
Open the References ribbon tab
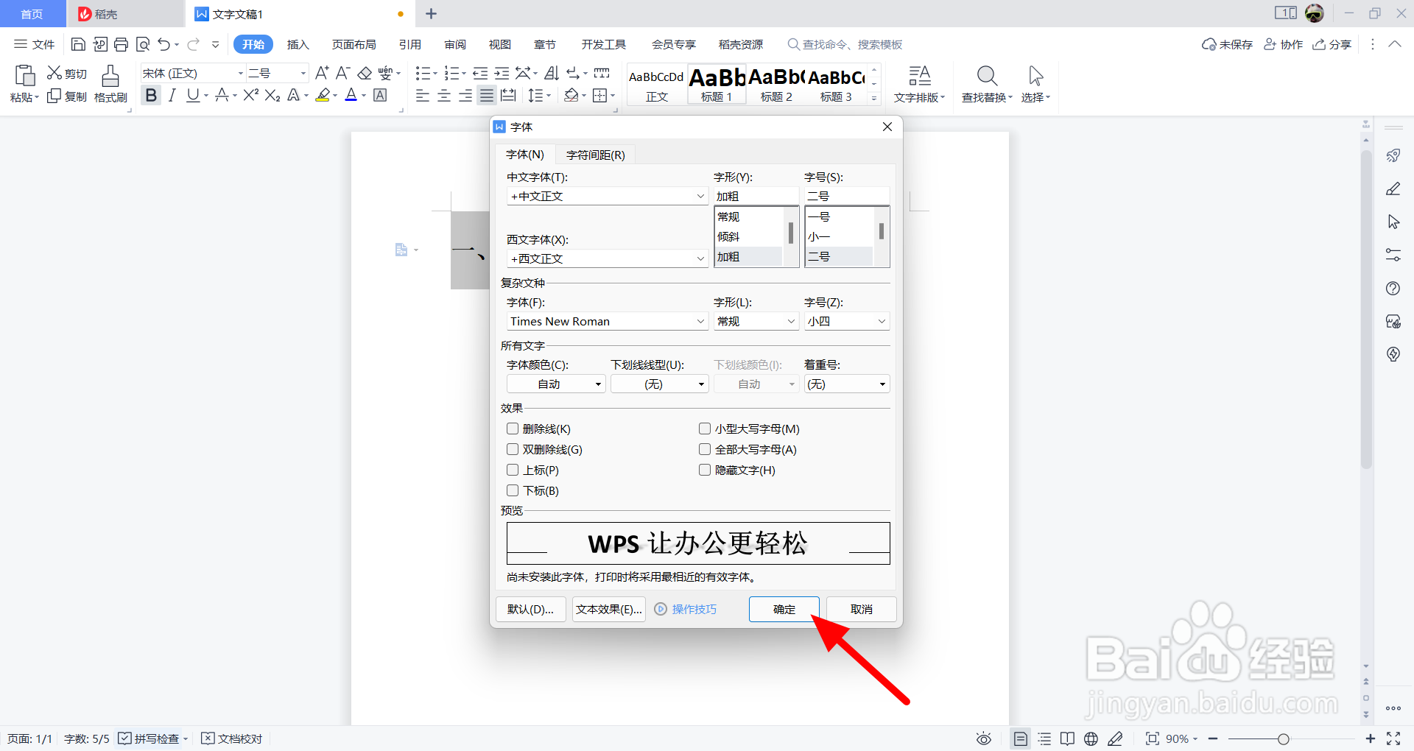tap(410, 45)
